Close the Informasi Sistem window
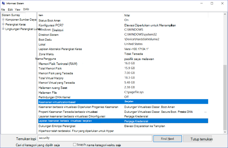The height and width of the screenshot is (148, 228). [x=222, y=3]
